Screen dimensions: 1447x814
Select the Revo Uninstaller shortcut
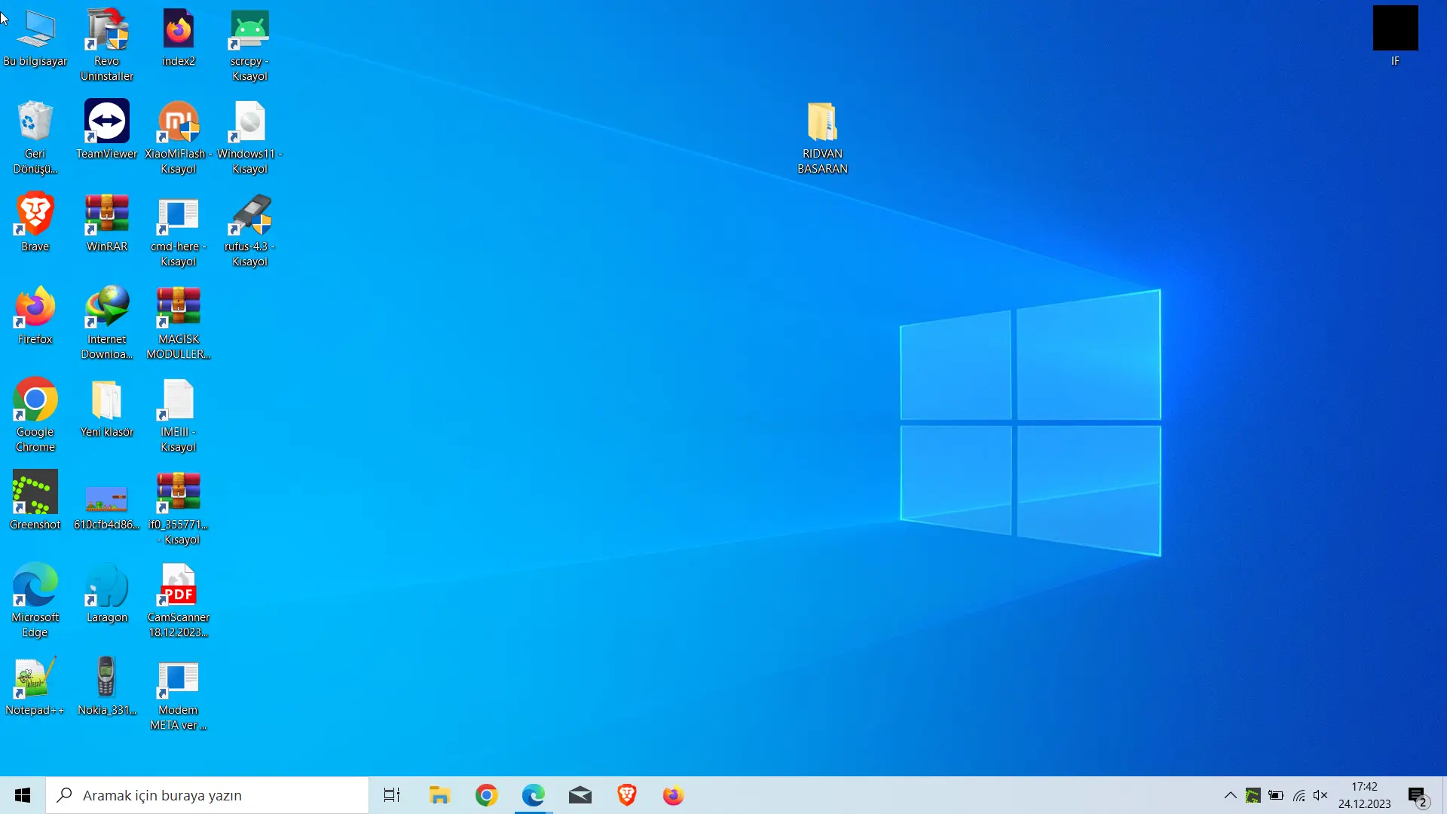[x=107, y=45]
